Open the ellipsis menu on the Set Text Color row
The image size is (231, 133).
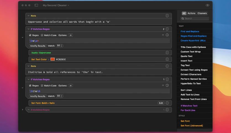167,59
